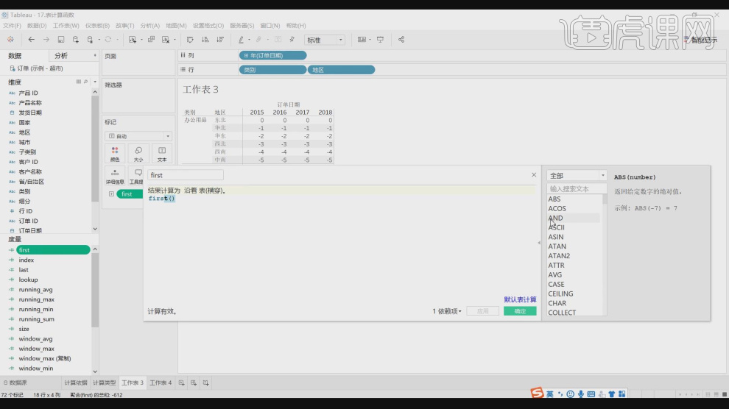Click the Tableau start page logo icon
729x409 pixels.
click(10, 40)
